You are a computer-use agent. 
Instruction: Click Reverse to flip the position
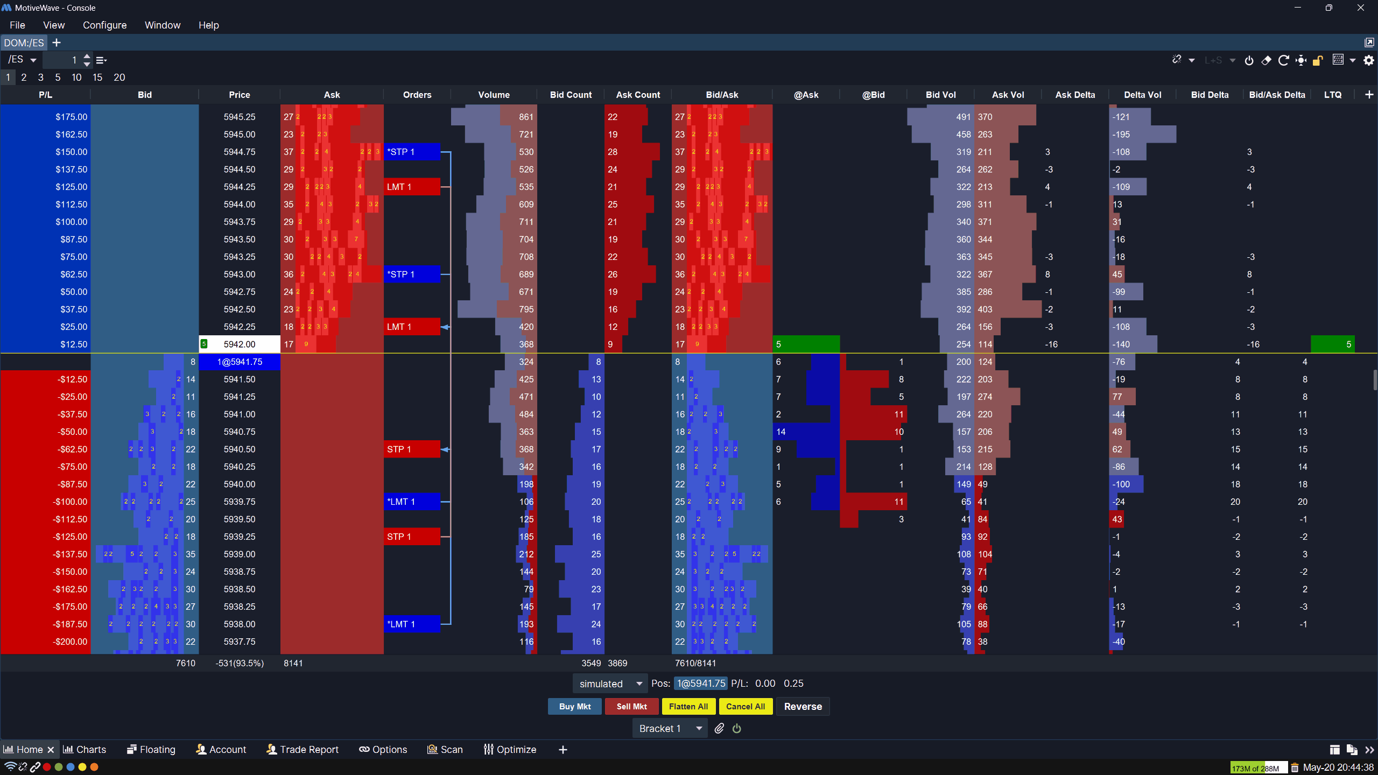(802, 706)
